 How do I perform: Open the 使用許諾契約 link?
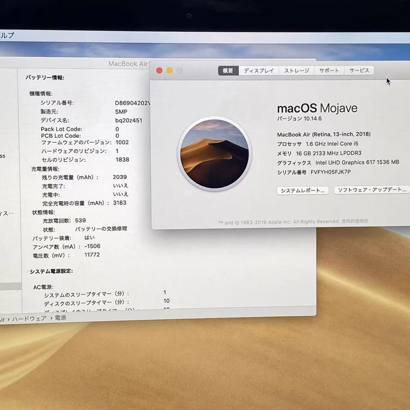(x=355, y=221)
